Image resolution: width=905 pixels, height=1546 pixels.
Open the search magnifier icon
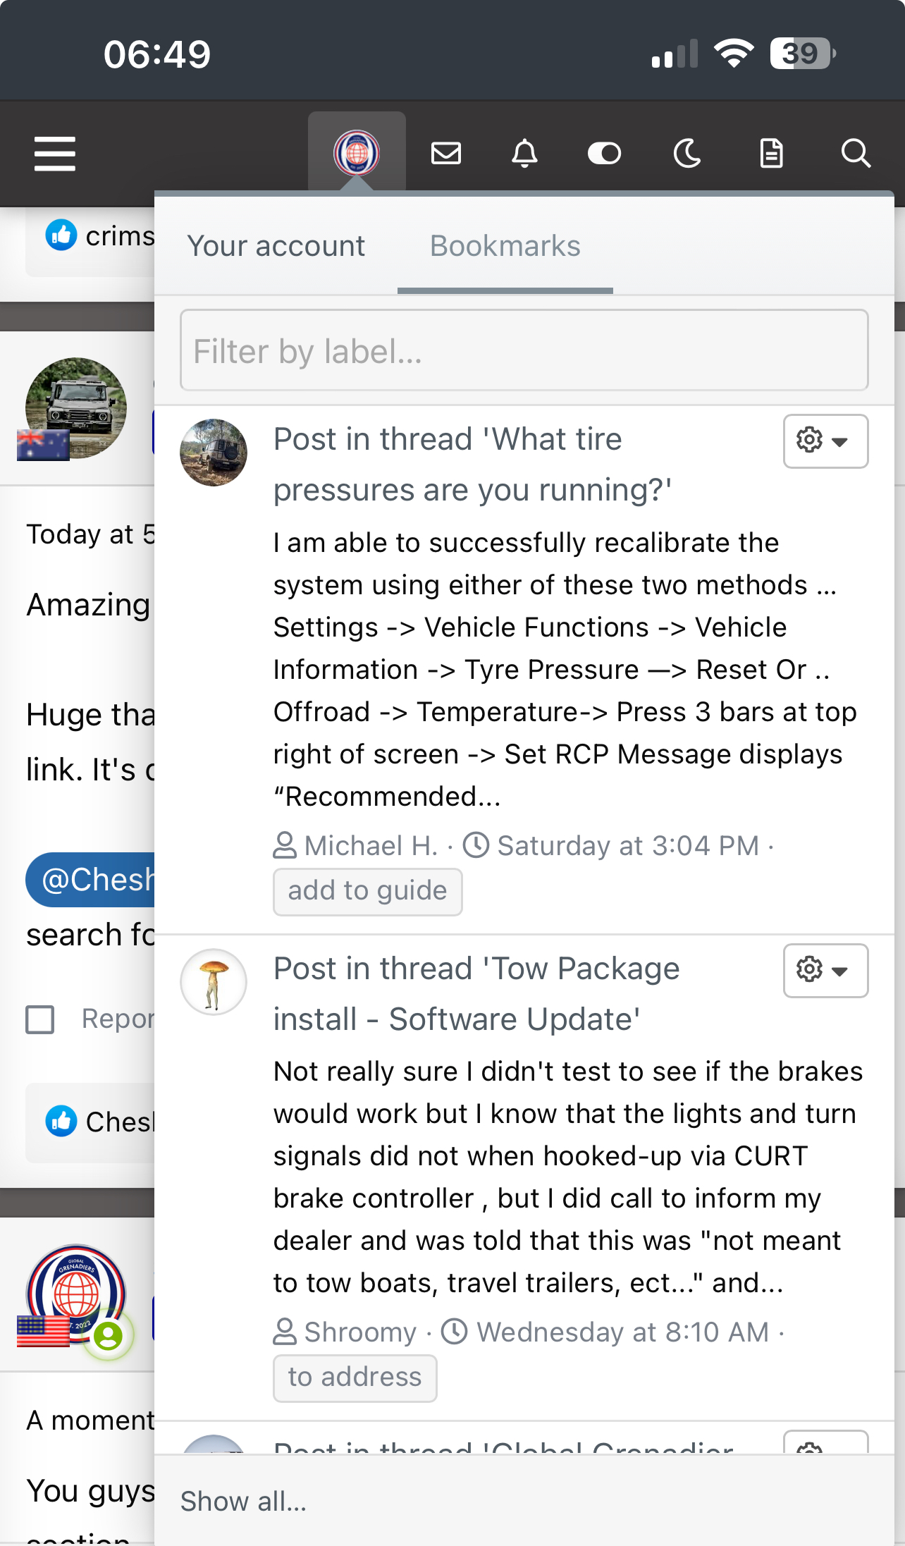856,153
